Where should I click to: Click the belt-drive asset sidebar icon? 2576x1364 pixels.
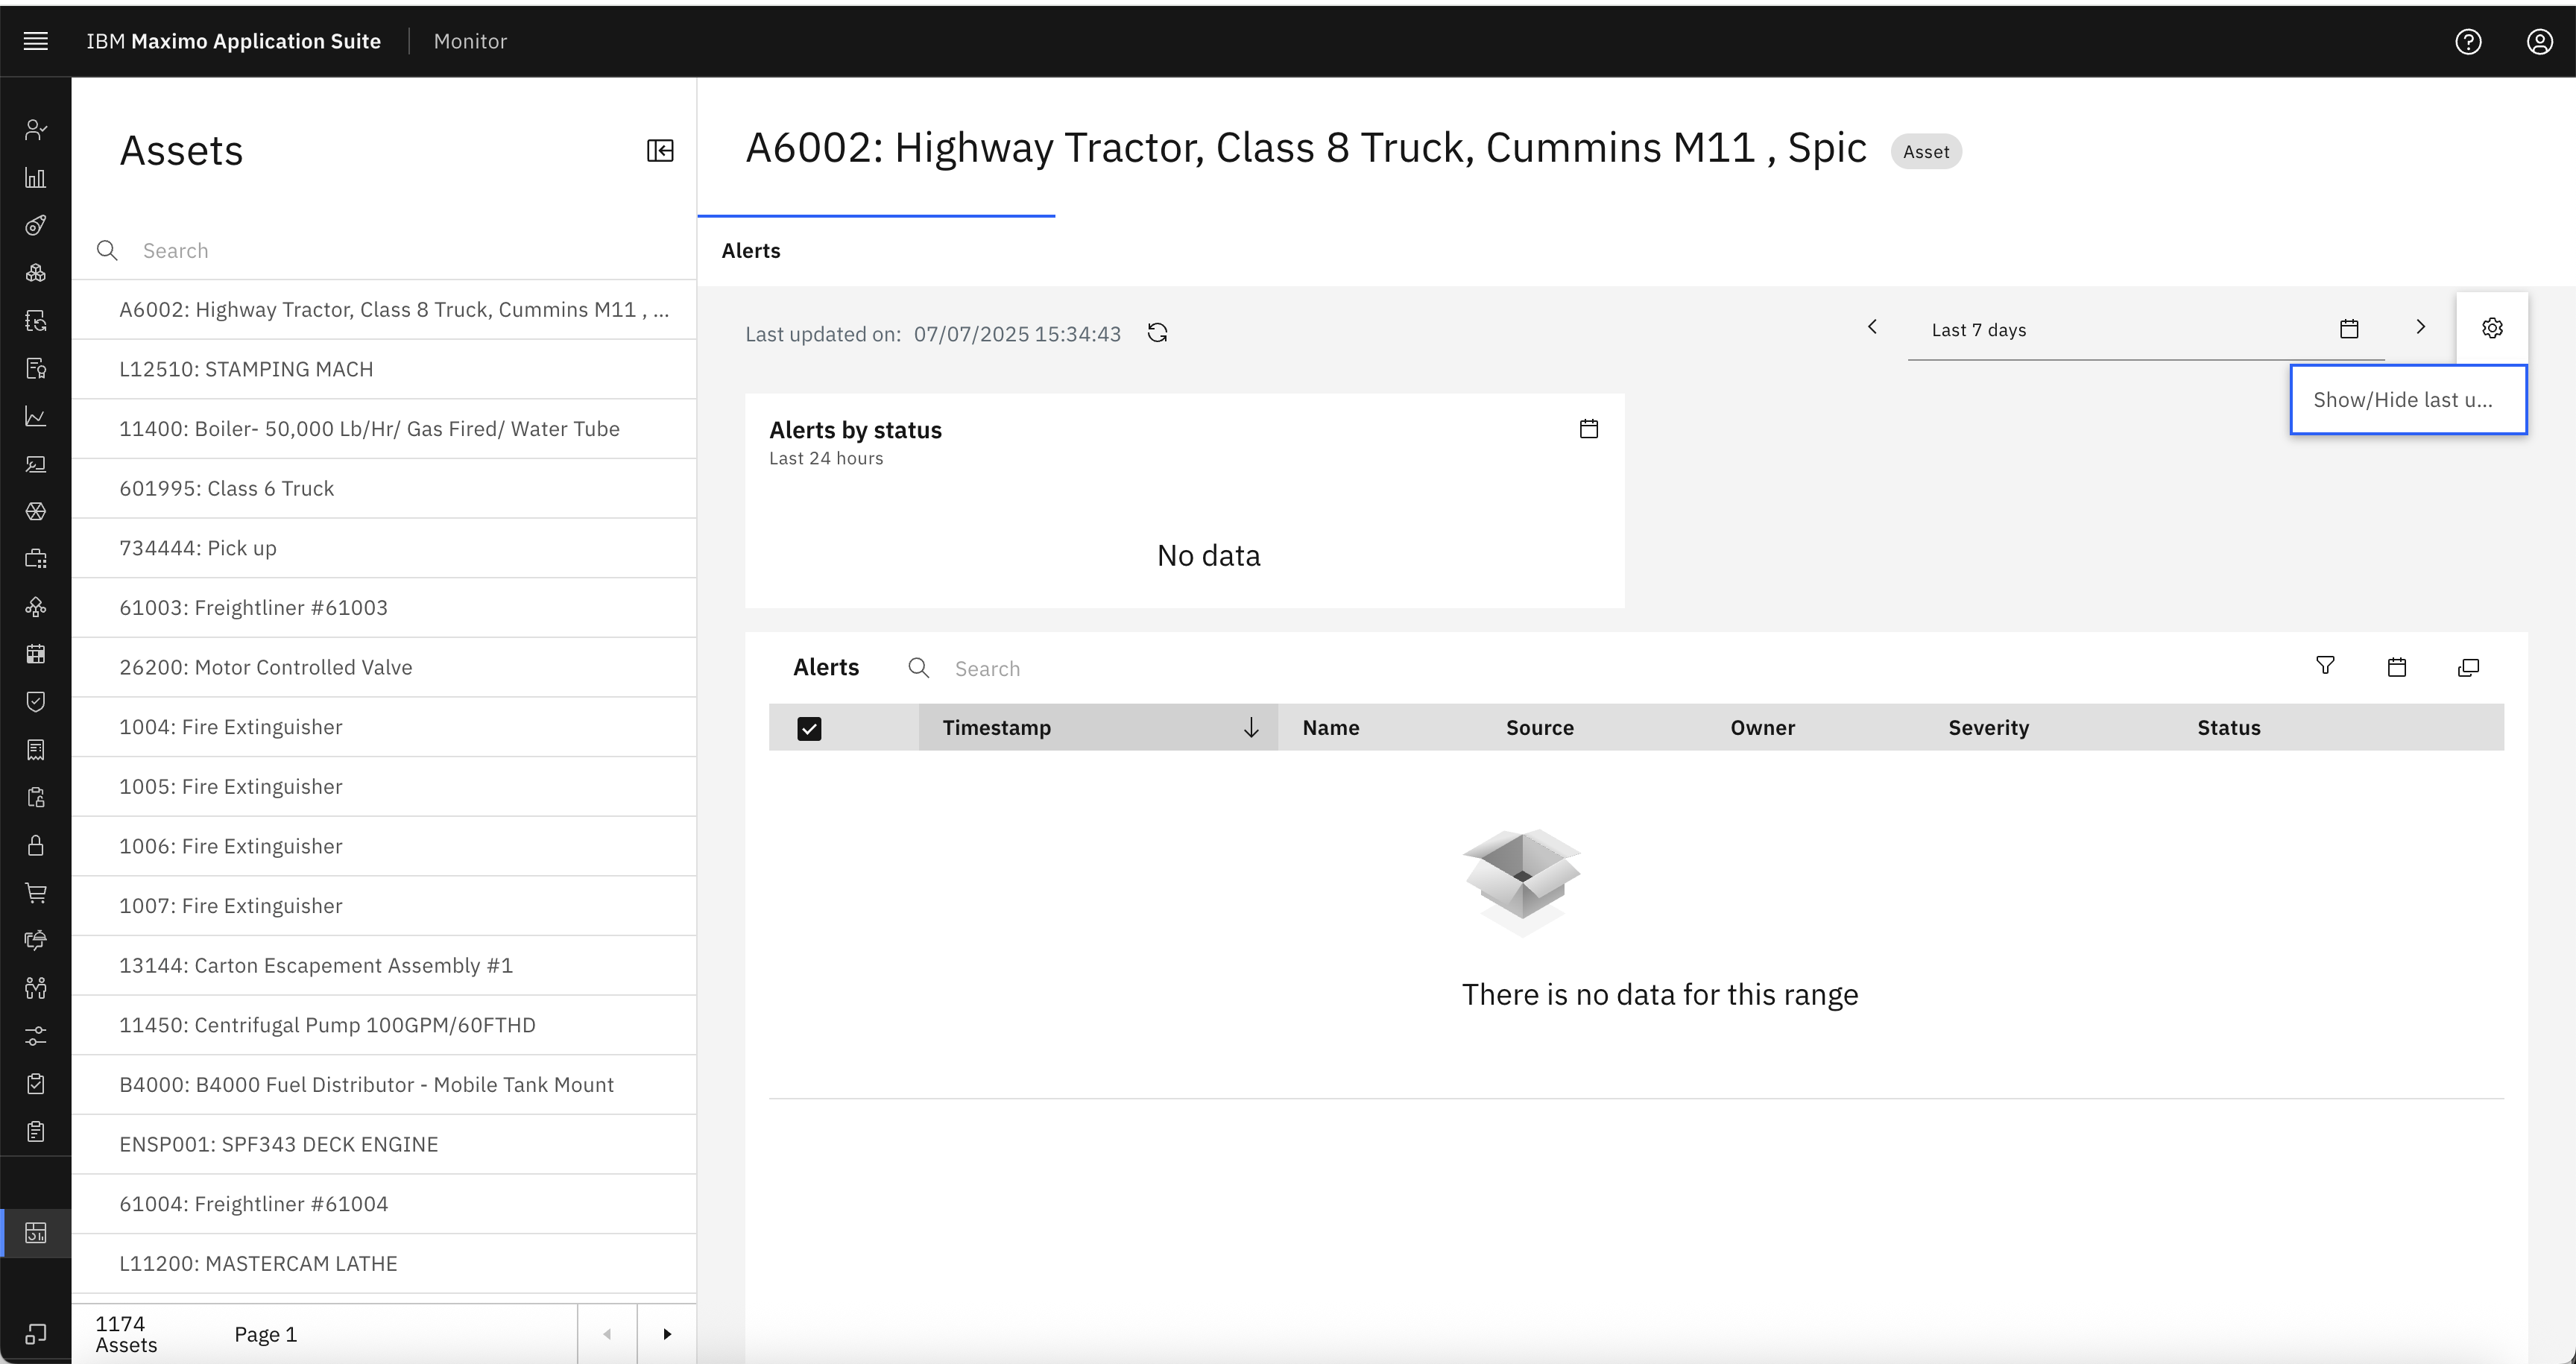pos(36,225)
